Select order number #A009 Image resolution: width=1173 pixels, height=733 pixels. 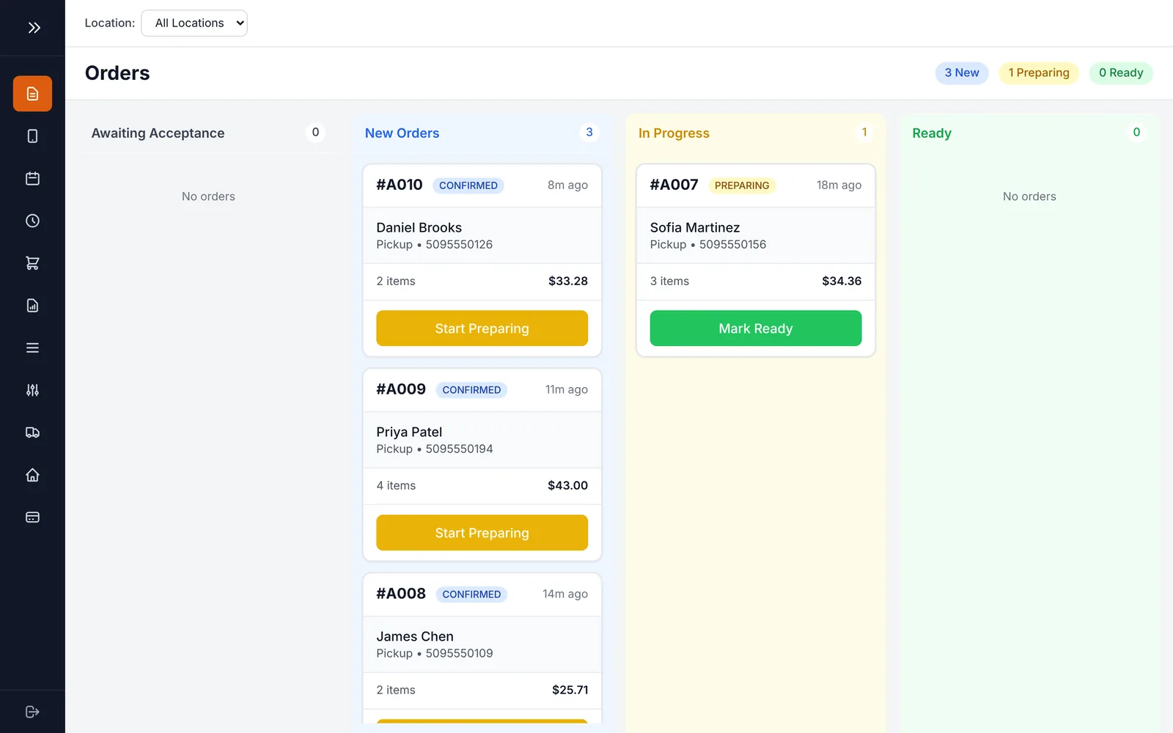401,389
